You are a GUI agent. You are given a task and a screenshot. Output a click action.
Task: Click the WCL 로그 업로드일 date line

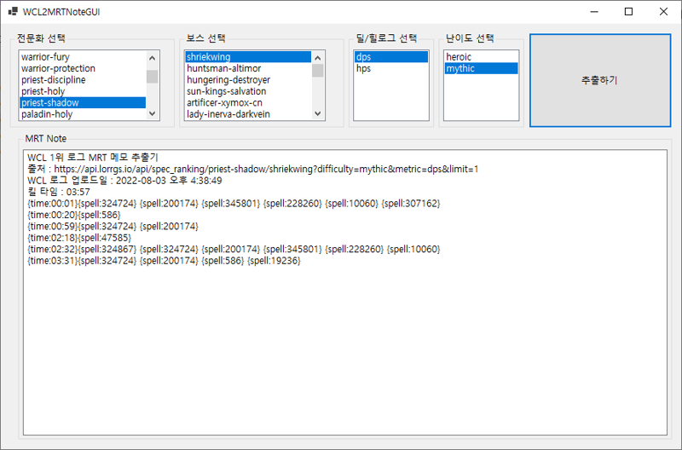(x=124, y=181)
